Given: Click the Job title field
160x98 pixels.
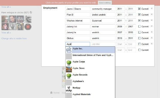Looking at the screenshot, I should click(103, 44).
